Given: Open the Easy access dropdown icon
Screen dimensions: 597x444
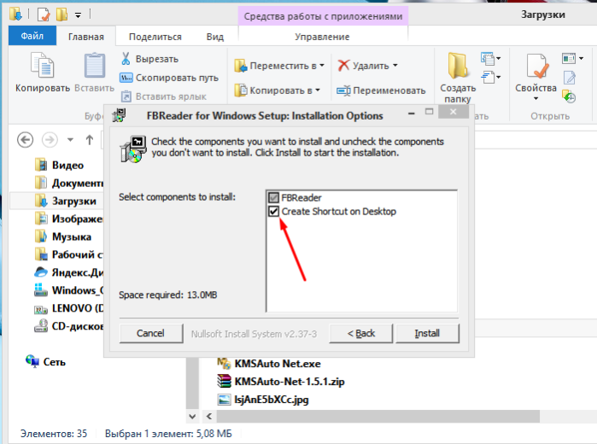Looking at the screenshot, I should (491, 78).
